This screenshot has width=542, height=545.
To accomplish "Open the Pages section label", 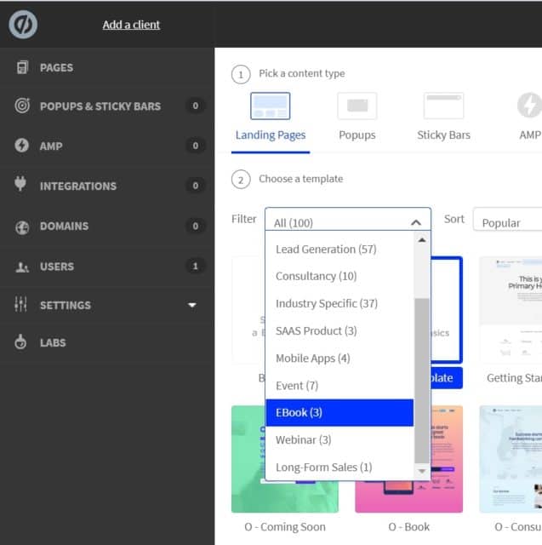I will click(57, 67).
